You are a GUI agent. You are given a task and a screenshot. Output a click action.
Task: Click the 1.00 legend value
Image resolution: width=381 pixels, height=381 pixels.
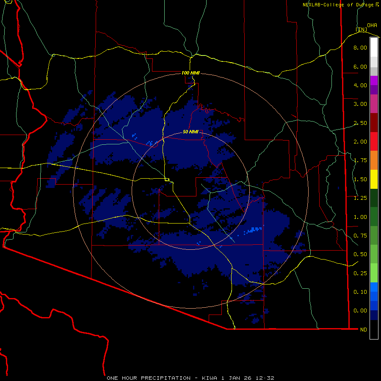click(x=360, y=217)
